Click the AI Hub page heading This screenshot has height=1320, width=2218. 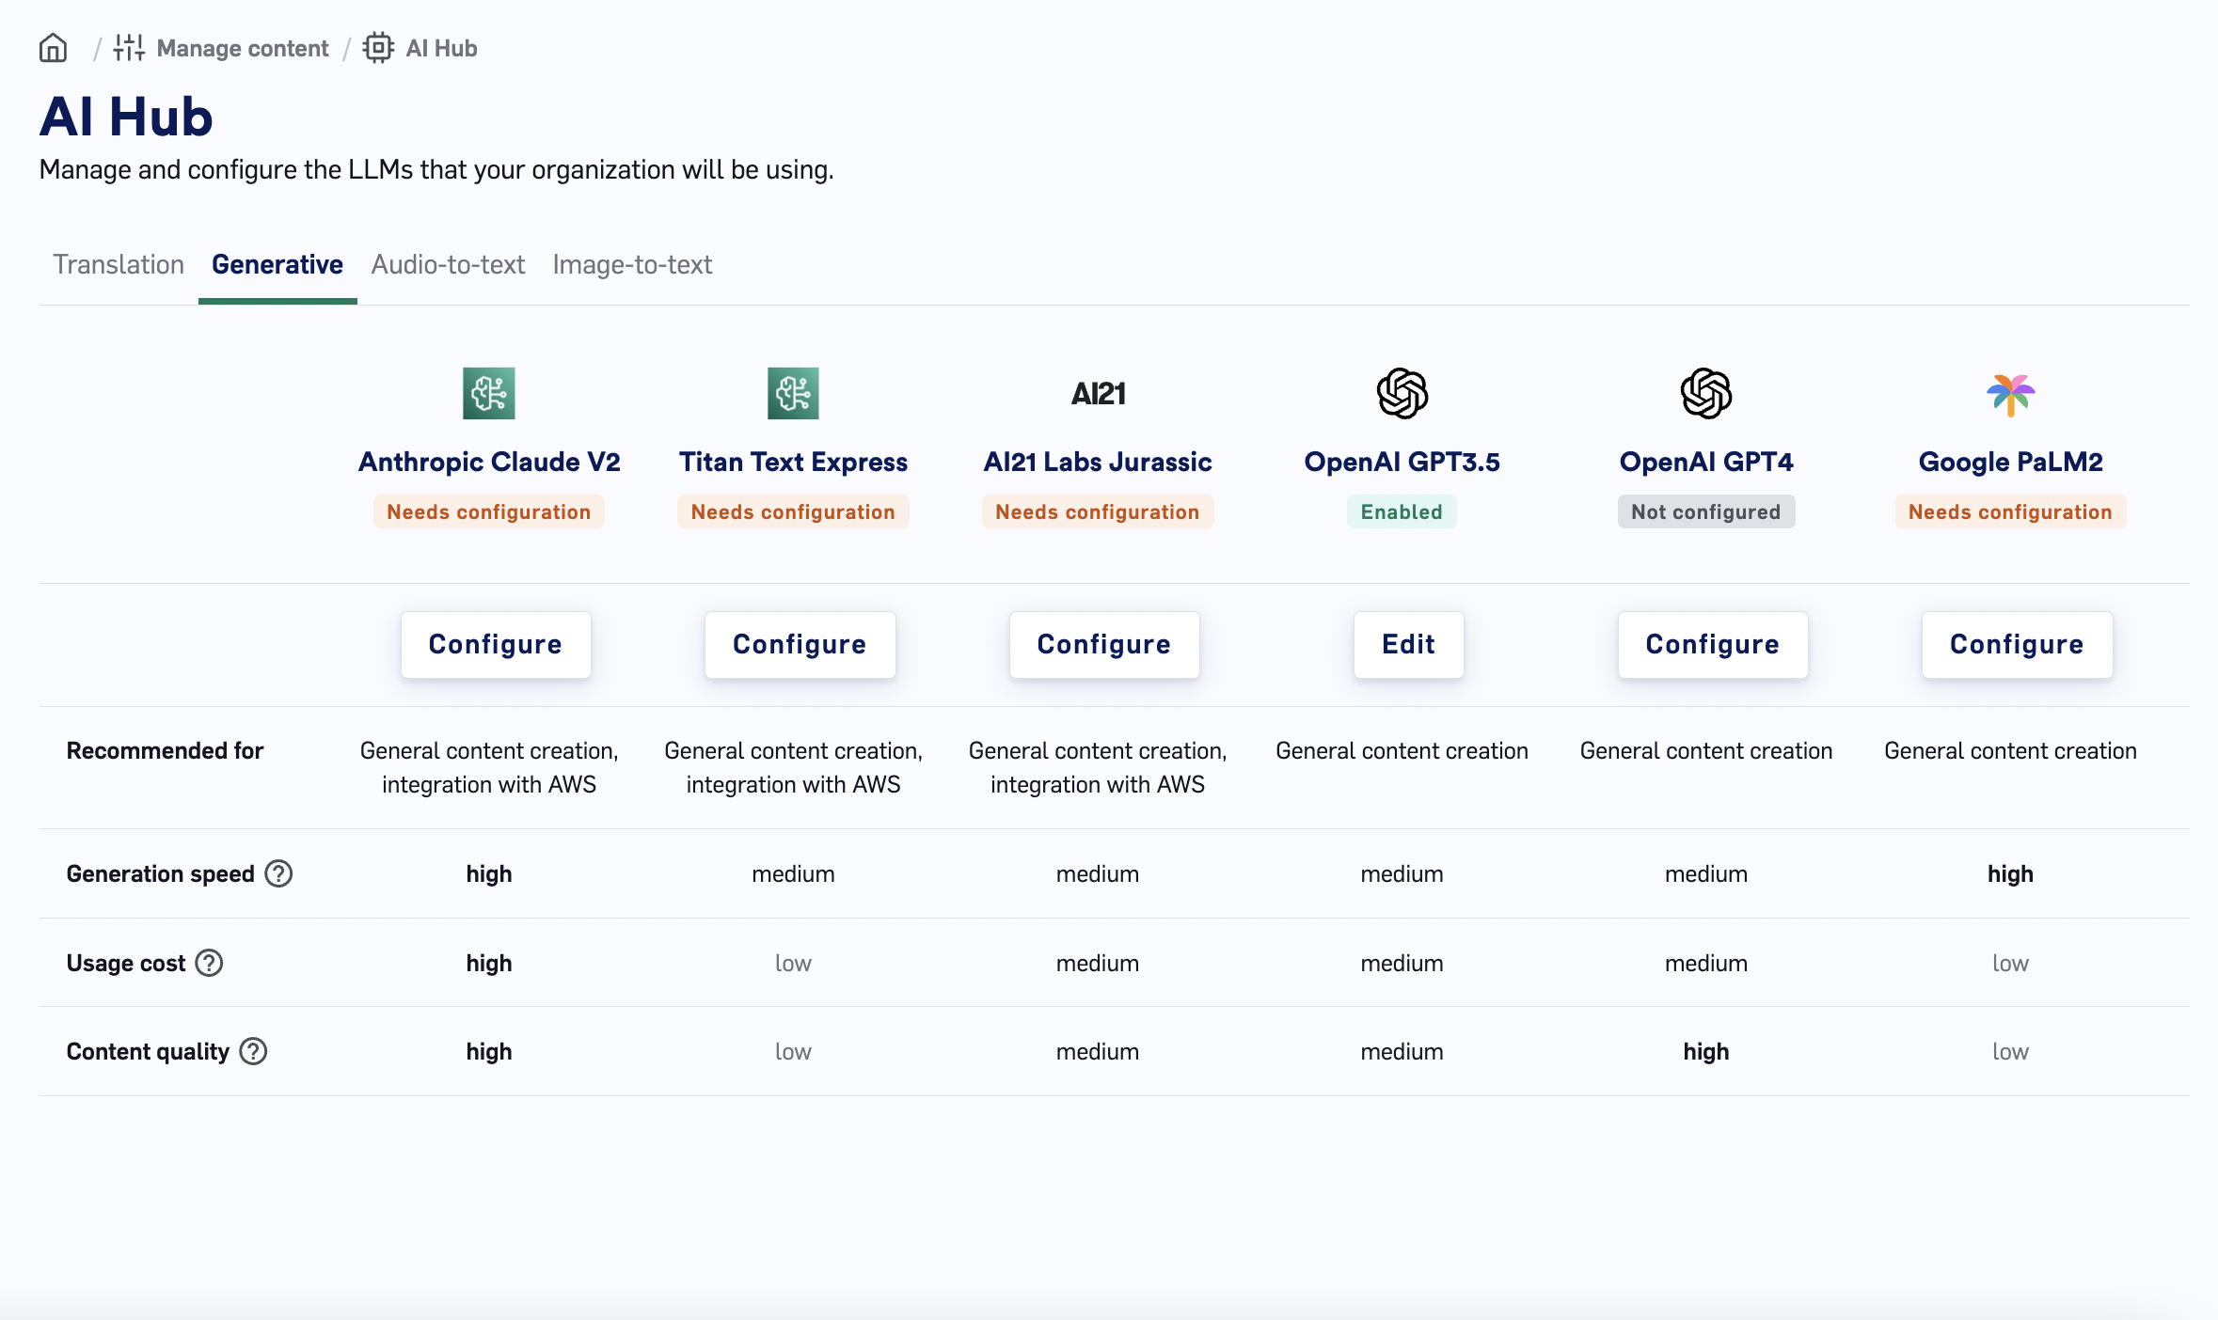pyautogui.click(x=126, y=117)
